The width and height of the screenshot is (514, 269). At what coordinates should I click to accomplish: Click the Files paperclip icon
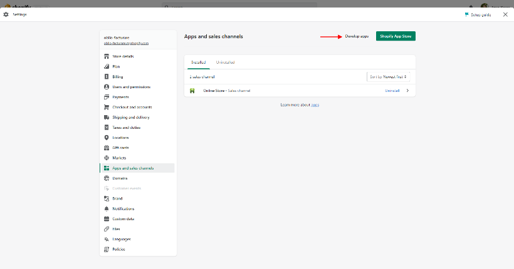[107, 229]
